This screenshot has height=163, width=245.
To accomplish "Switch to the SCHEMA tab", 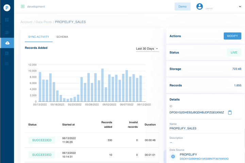I will [62, 37].
